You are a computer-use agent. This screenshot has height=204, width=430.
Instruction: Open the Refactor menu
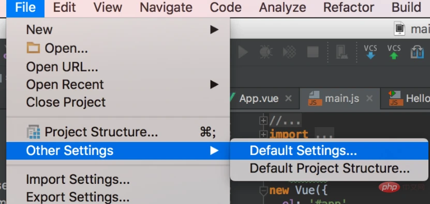tap(349, 7)
